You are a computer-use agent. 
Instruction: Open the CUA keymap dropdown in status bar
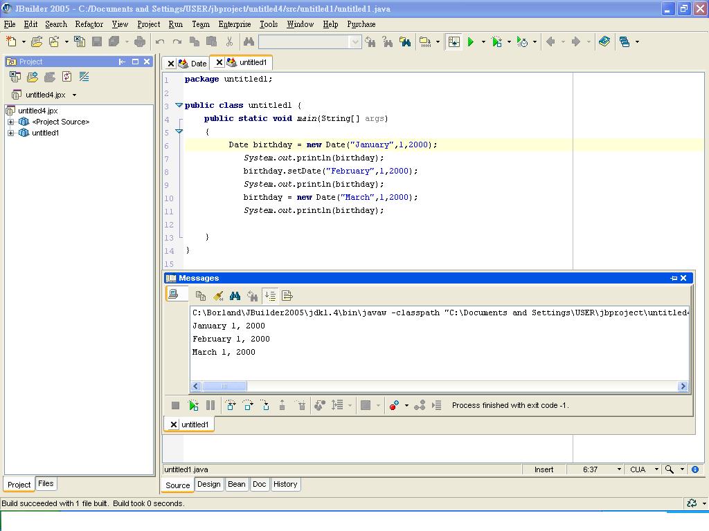(x=656, y=469)
